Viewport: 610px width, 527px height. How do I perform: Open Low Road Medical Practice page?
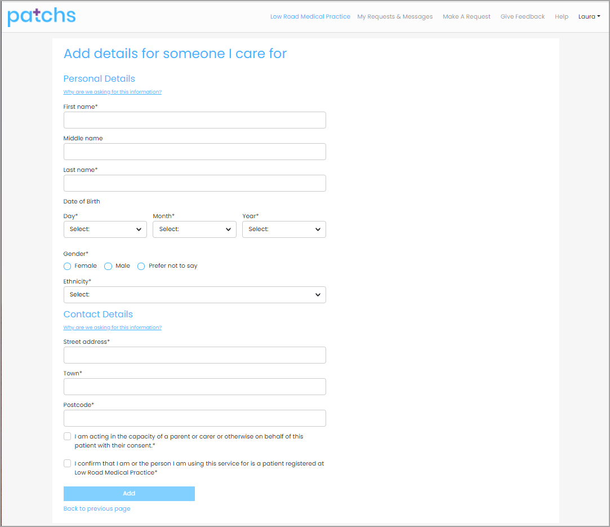pos(310,16)
